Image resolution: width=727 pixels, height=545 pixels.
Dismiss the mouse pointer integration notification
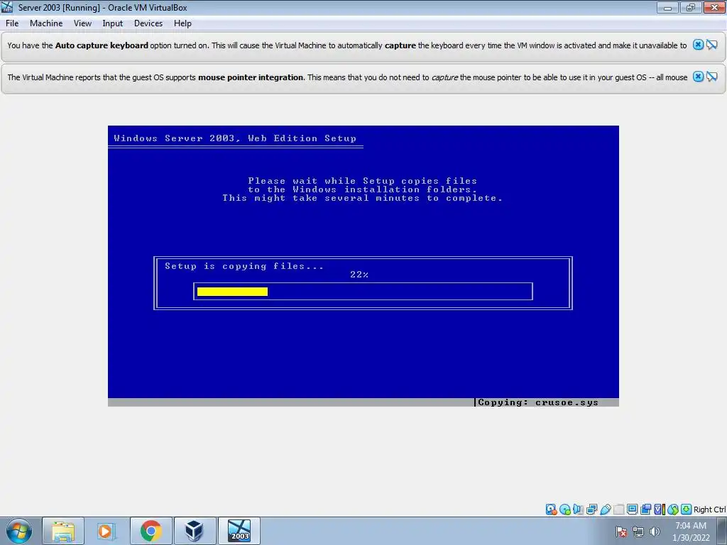[698, 77]
